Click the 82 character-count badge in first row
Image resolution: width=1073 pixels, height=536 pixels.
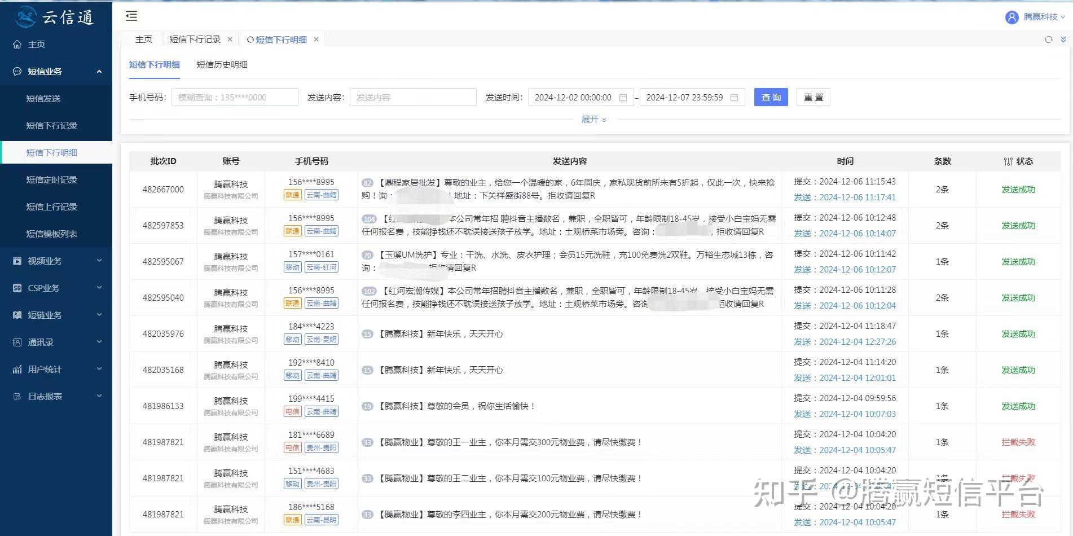[x=367, y=183]
